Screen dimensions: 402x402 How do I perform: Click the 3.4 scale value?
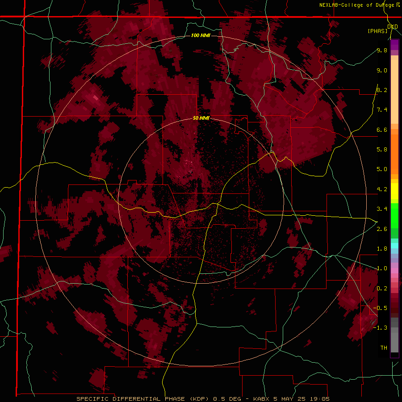coord(382,209)
